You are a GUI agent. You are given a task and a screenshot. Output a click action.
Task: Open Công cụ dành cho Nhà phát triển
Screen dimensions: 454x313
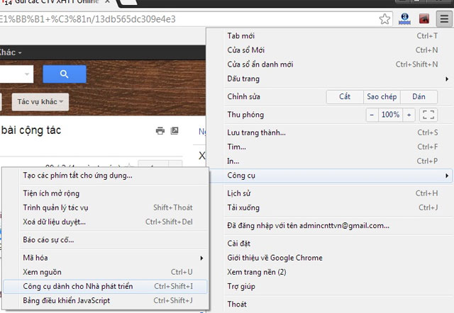pyautogui.click(x=106, y=286)
